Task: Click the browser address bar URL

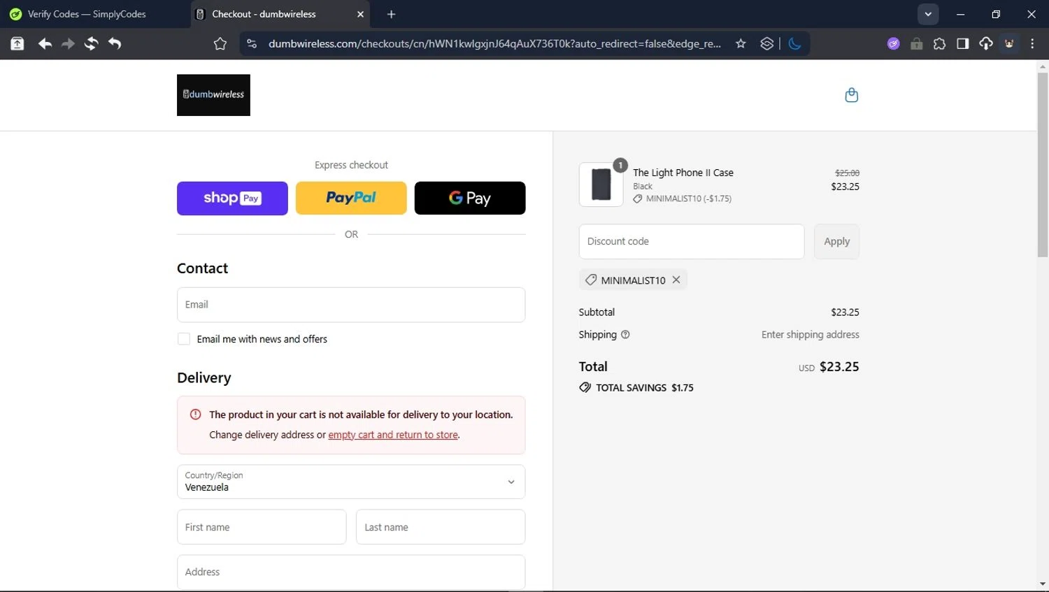Action: point(494,44)
